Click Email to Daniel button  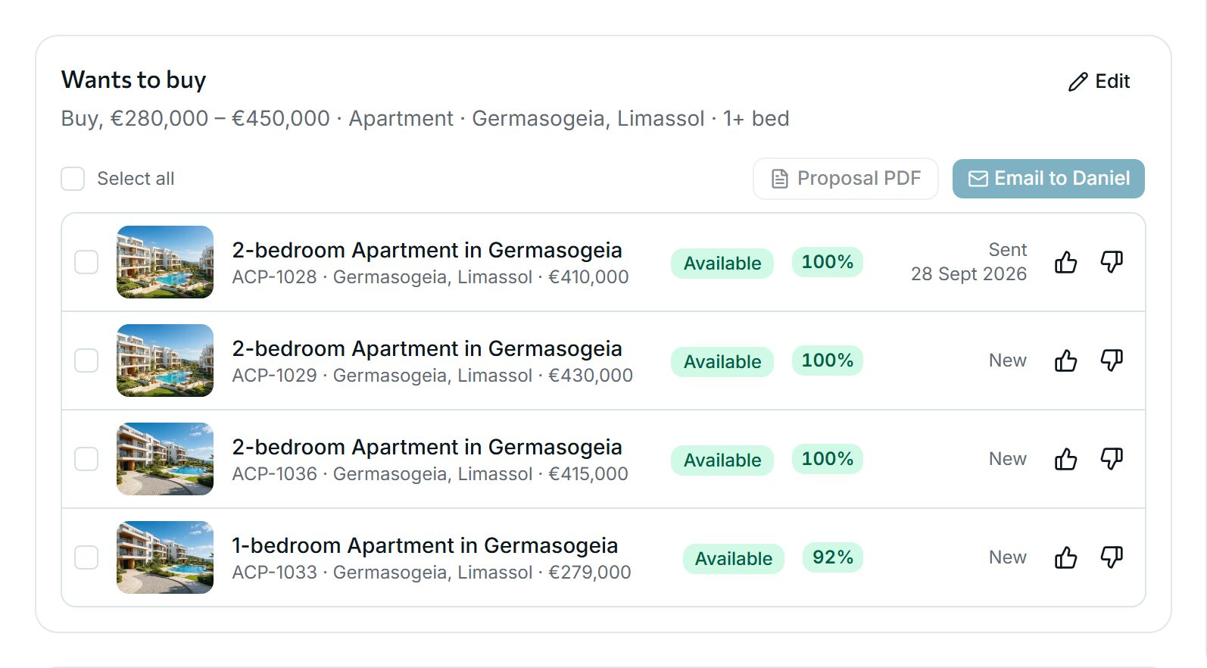[x=1049, y=179]
